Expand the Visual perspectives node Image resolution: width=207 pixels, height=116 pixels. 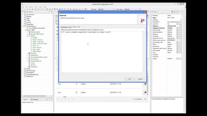(27, 61)
